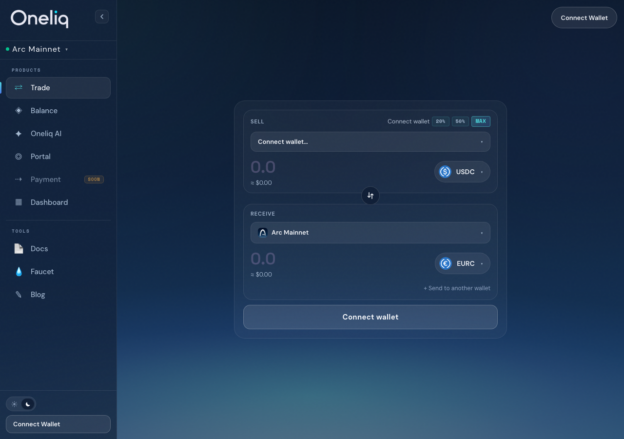The height and width of the screenshot is (439, 624).
Task: Click the Blog pencil icon
Action: pyautogui.click(x=19, y=295)
